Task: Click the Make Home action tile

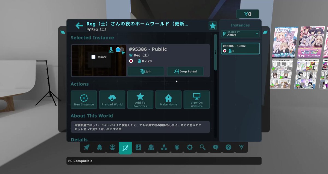Action: (168, 100)
